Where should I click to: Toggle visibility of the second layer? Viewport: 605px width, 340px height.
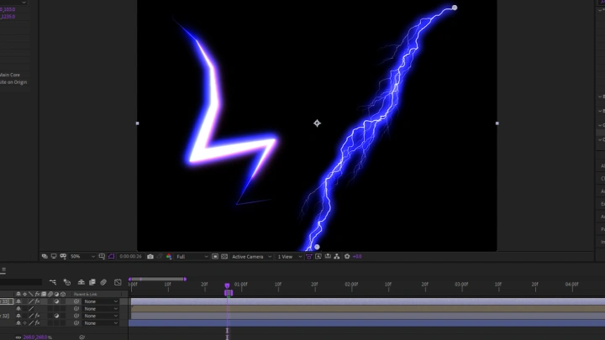coord(18,309)
